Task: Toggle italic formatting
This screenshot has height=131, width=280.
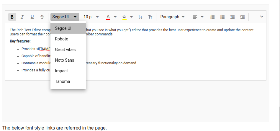Action: [x=22, y=17]
